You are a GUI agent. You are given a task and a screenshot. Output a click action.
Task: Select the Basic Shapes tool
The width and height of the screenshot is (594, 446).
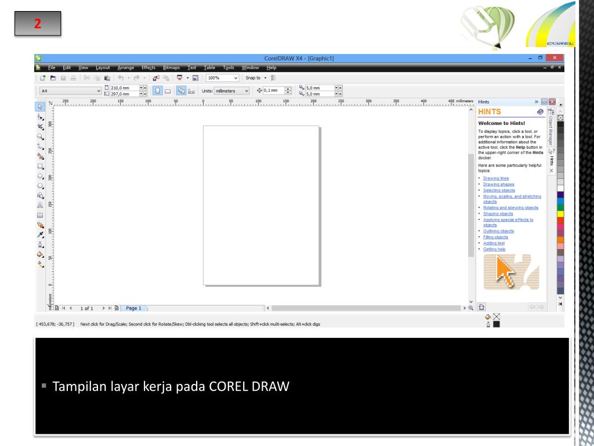click(40, 196)
